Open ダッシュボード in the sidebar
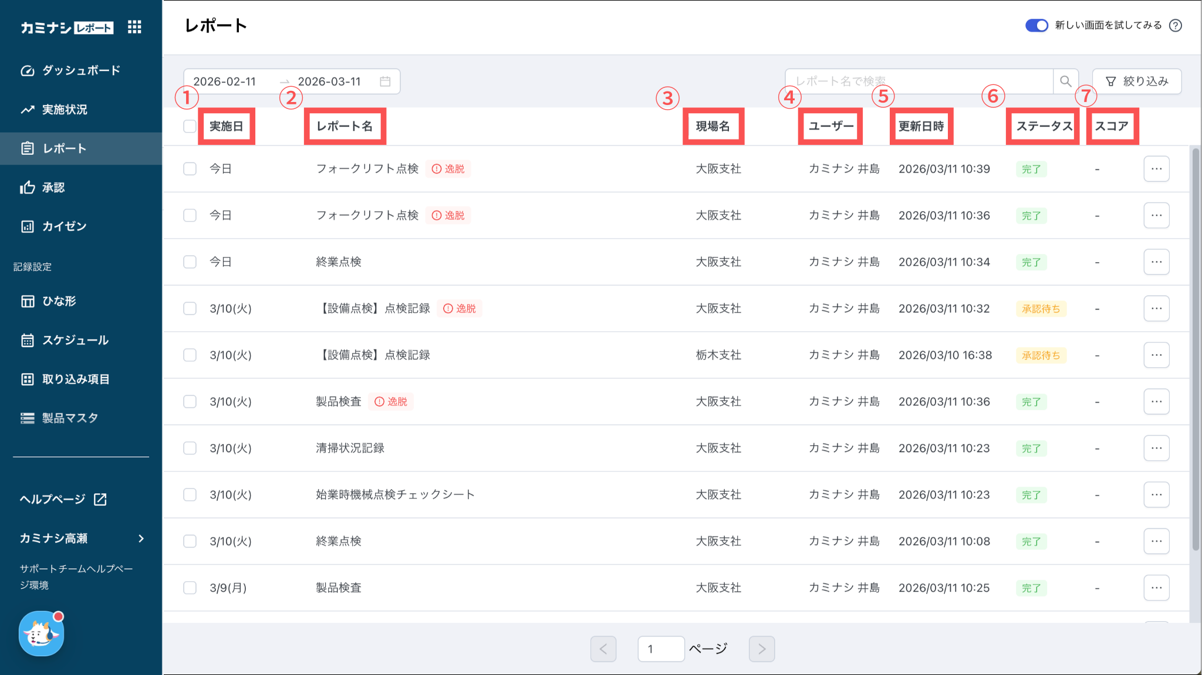Viewport: 1202px width, 675px height. (81, 70)
